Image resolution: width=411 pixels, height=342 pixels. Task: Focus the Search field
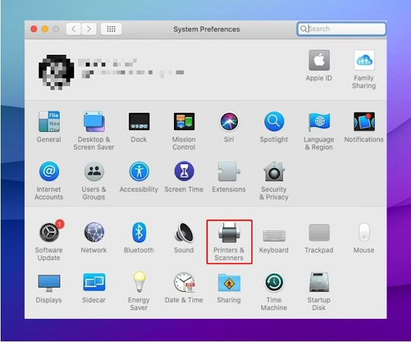pyautogui.click(x=342, y=29)
